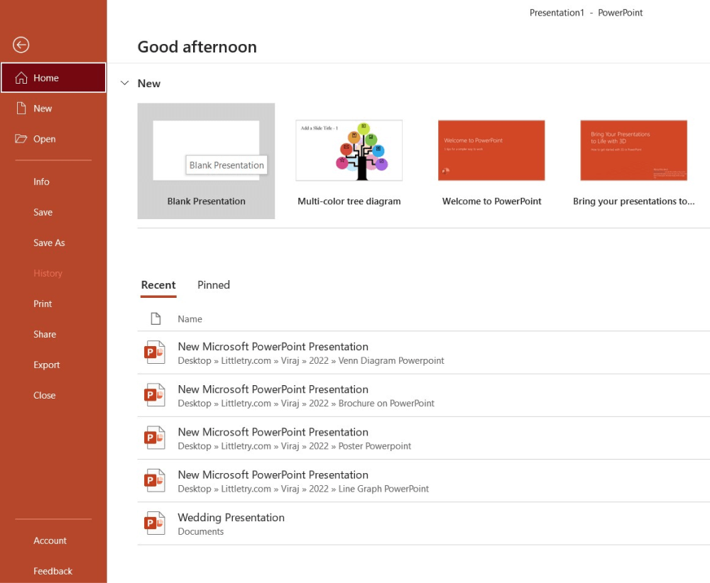
Task: Open the Account page
Action: click(x=50, y=540)
